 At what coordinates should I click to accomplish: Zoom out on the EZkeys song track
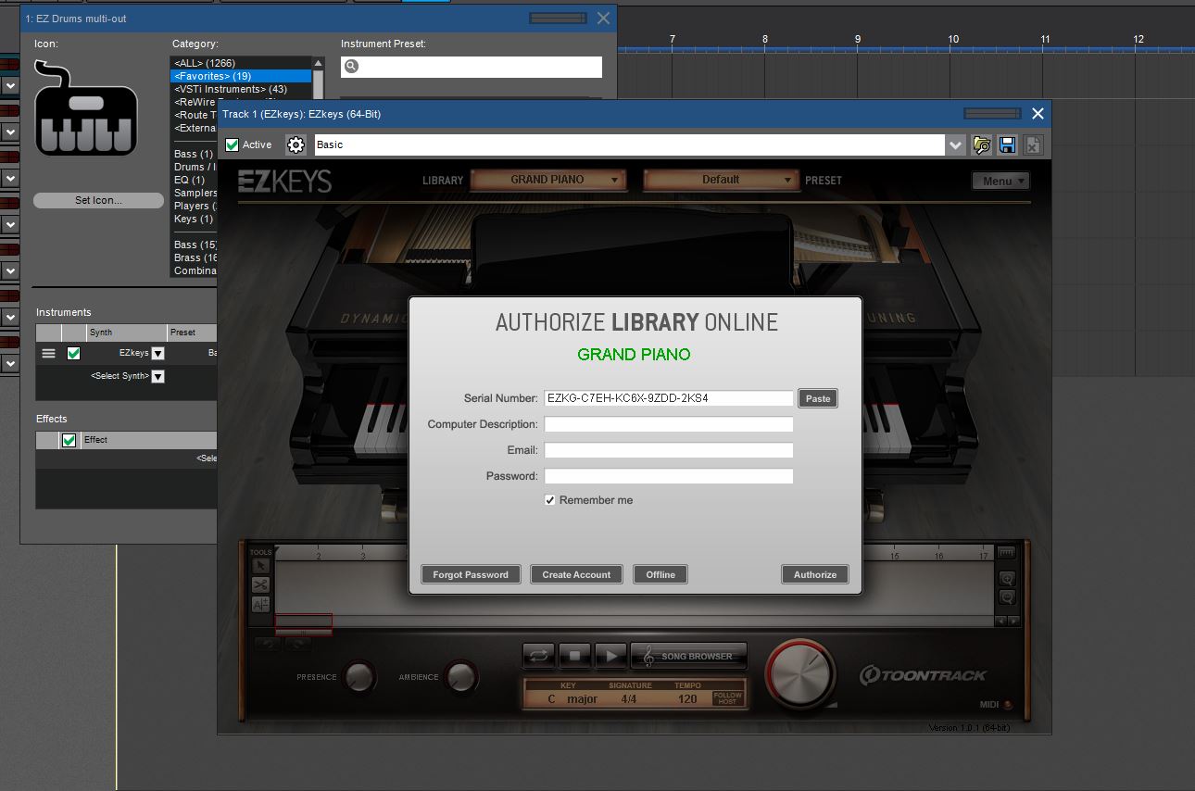tap(1007, 597)
